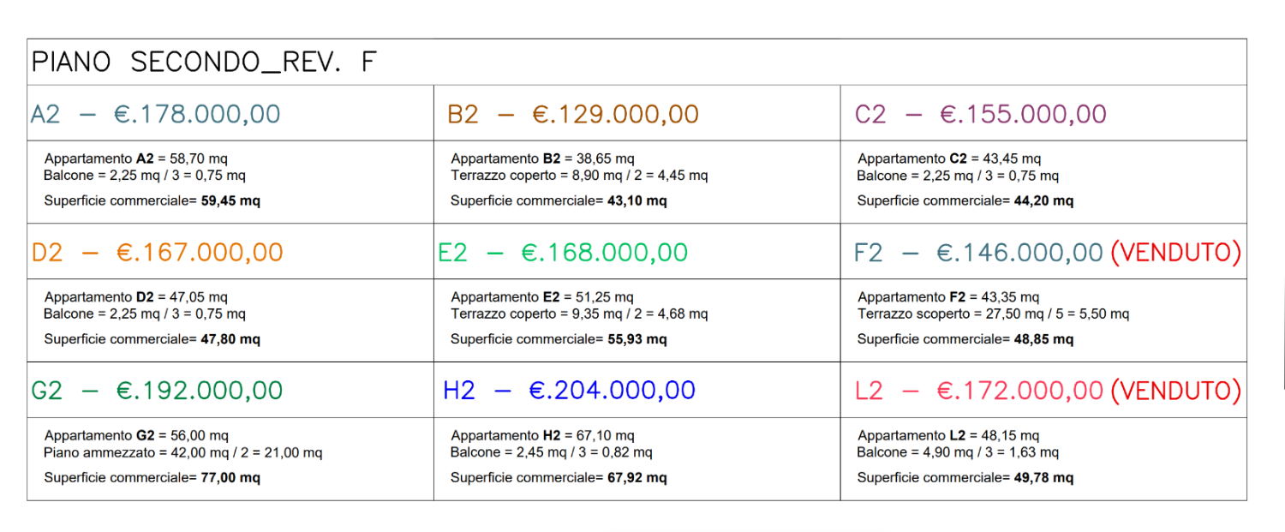Select the A2 price heading €.178.000,00
The image size is (1285, 532).
tap(156, 114)
